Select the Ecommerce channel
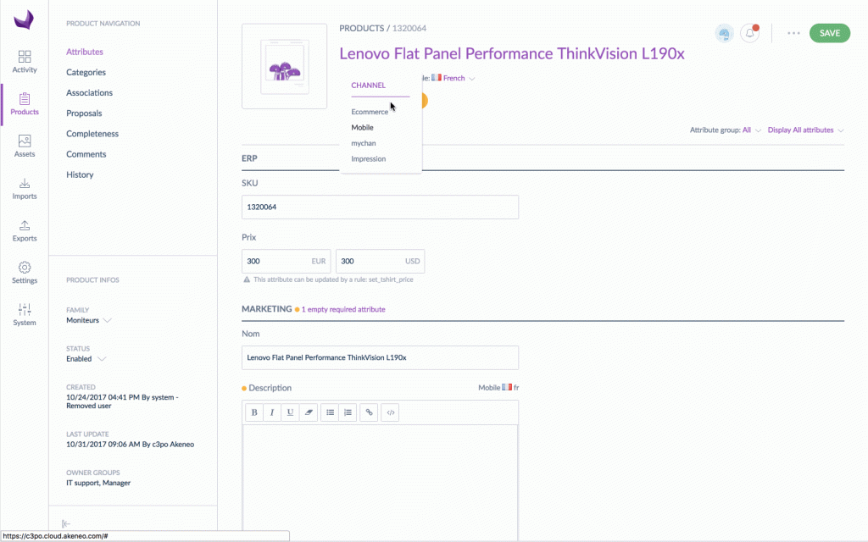This screenshot has width=868, height=542. pyautogui.click(x=370, y=112)
